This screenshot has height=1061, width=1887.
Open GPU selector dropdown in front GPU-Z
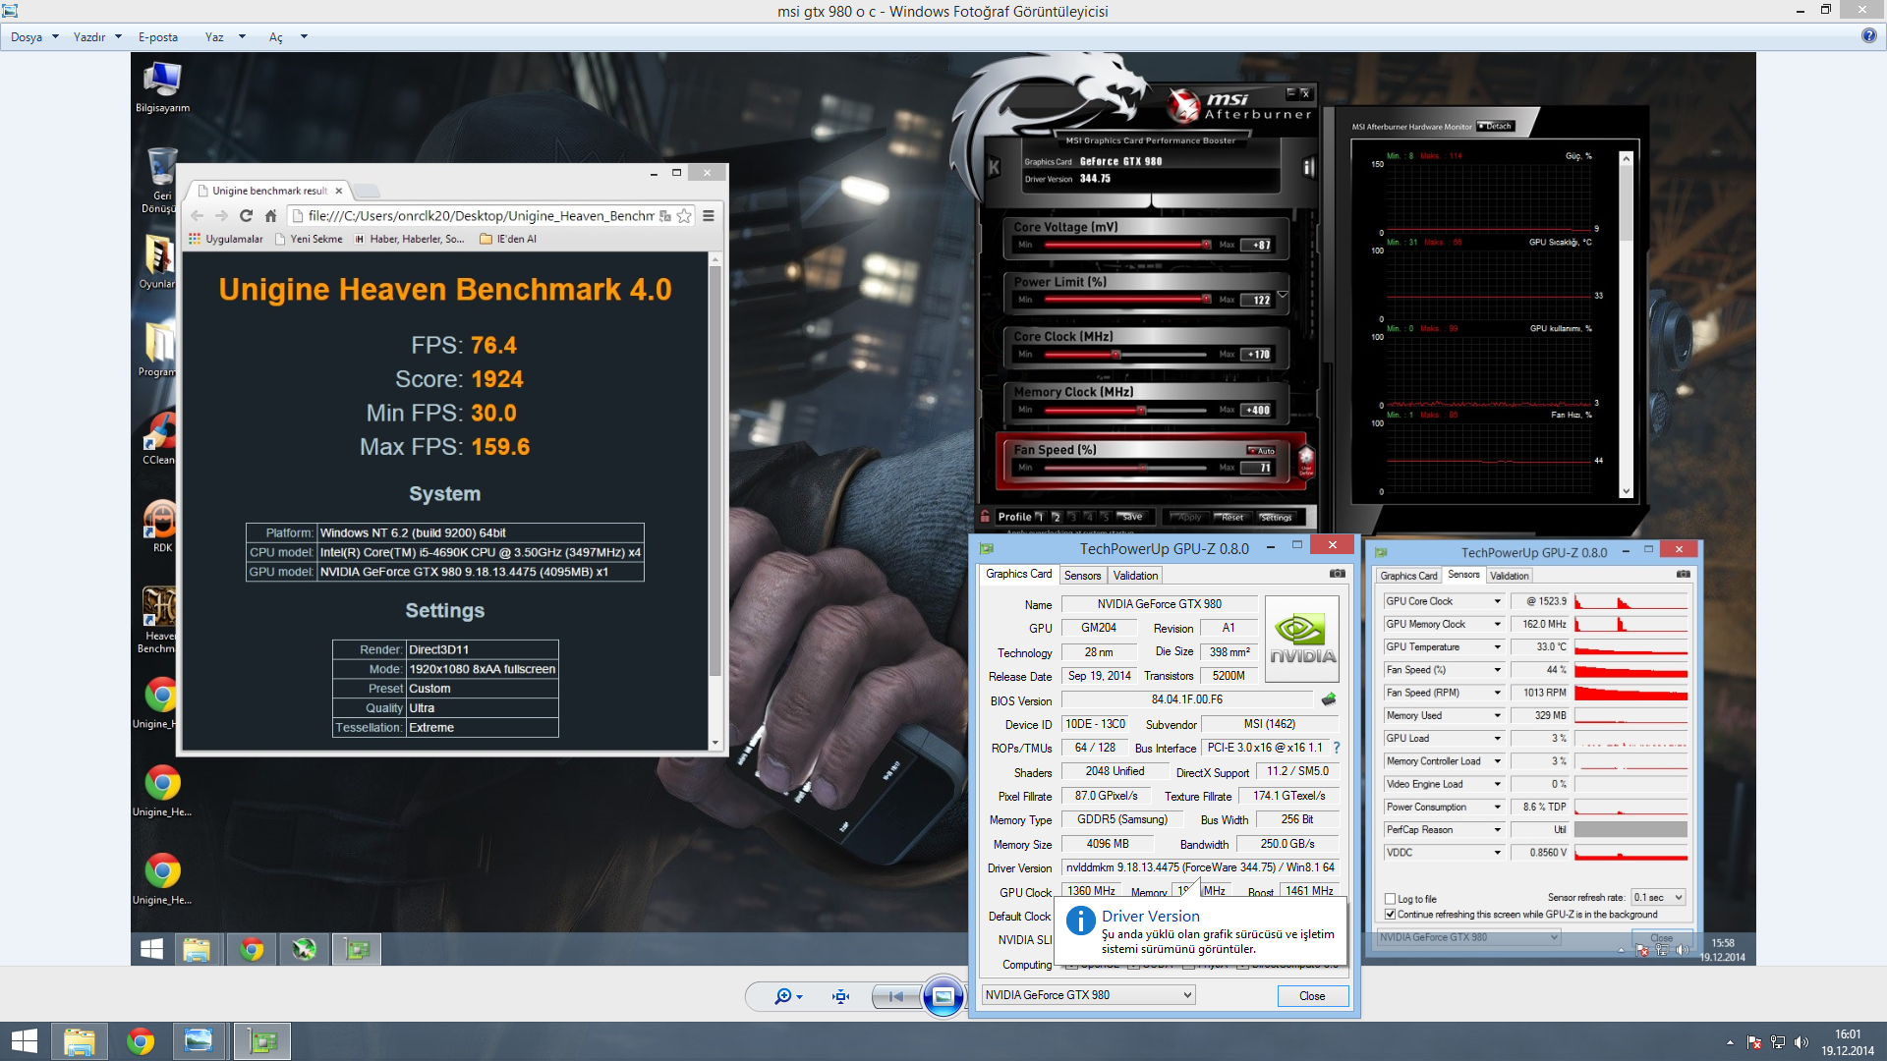1089,995
